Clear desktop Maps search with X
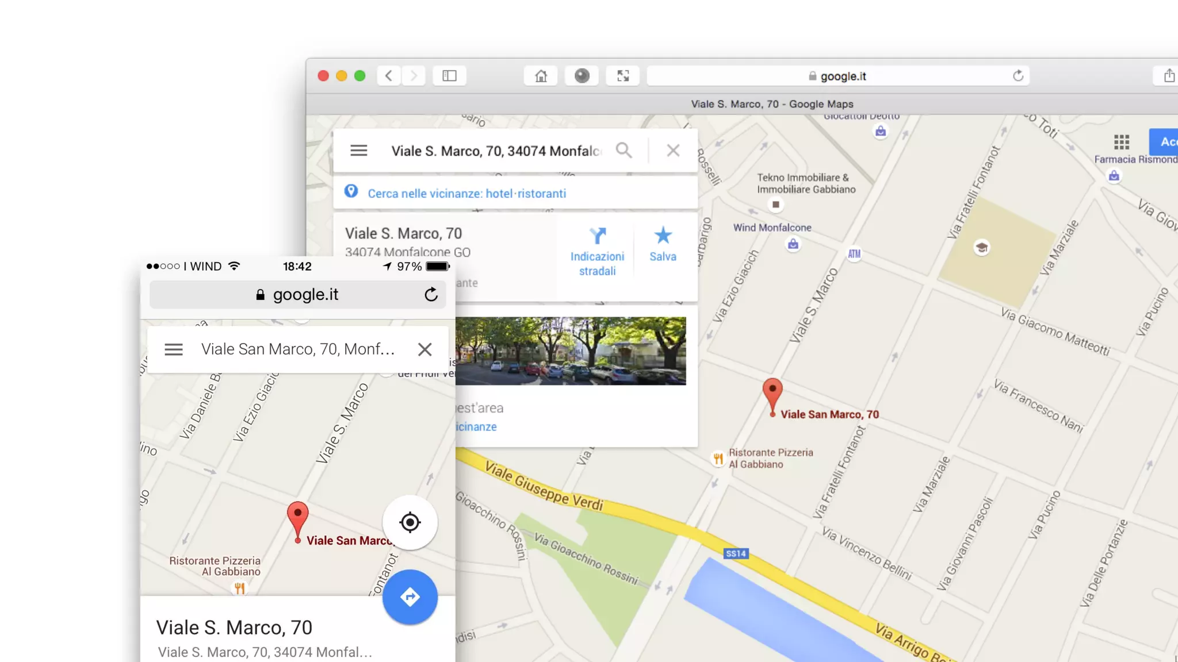Screen dimensions: 1178x662 [673, 151]
